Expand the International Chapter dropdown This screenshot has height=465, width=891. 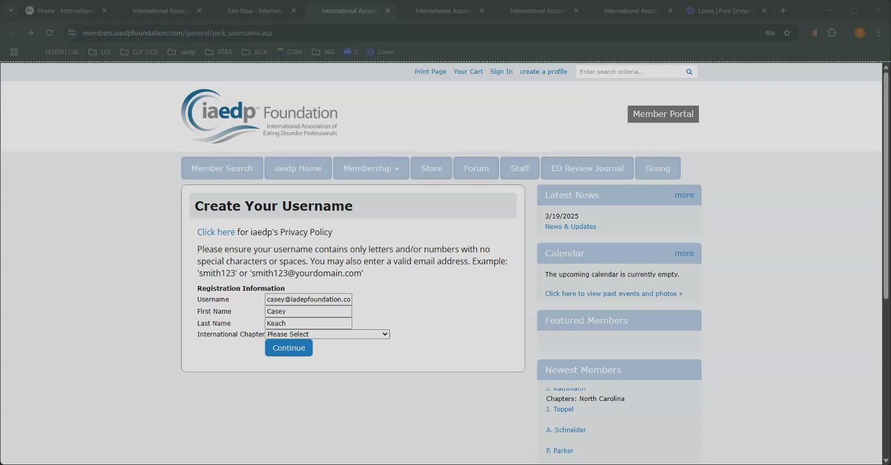click(x=327, y=334)
